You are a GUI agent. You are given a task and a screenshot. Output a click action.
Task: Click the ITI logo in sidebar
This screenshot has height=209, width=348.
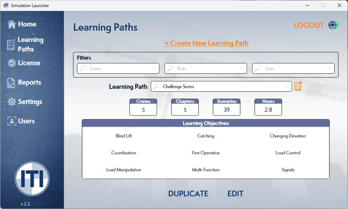click(x=32, y=179)
